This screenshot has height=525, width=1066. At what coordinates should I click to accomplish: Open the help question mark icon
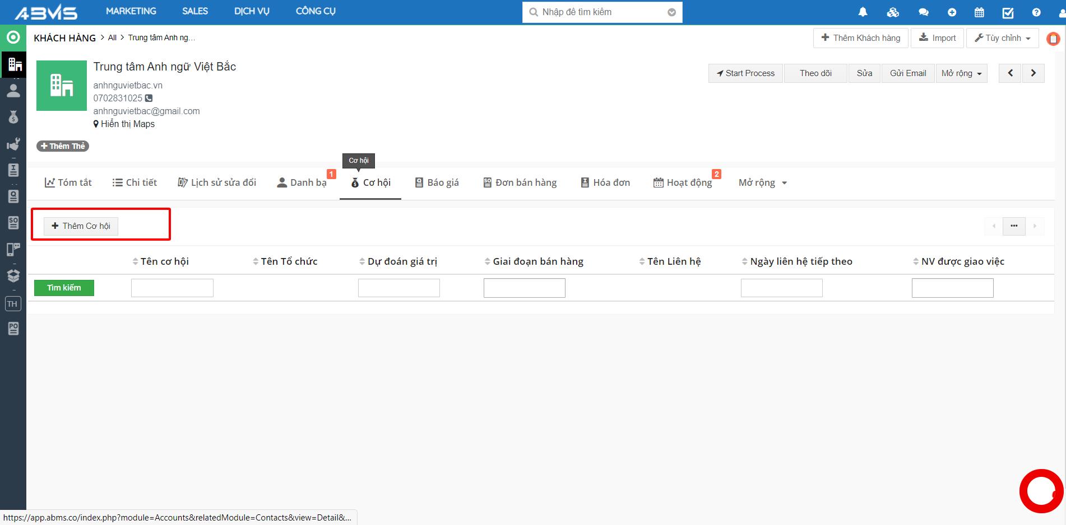click(1036, 12)
